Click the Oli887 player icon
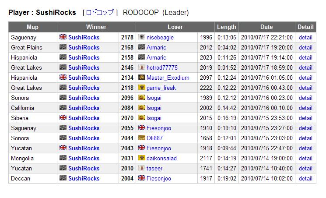The image size is (326, 198). pos(141,138)
